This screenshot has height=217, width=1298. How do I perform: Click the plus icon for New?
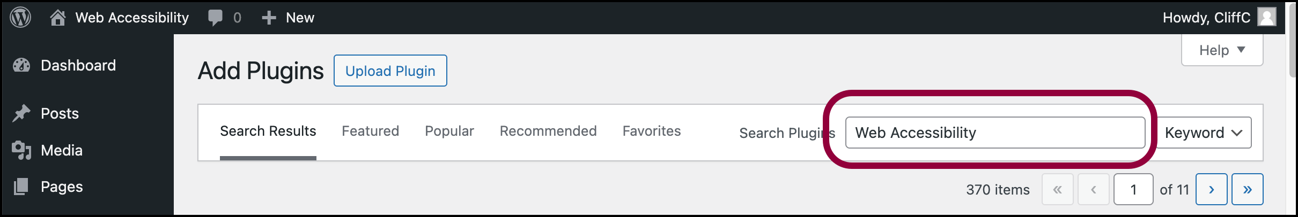(269, 18)
